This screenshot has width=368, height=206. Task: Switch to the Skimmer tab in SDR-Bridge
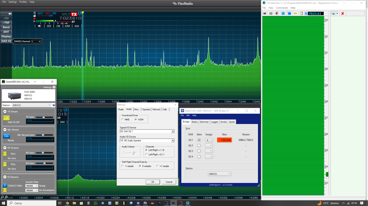(204, 122)
